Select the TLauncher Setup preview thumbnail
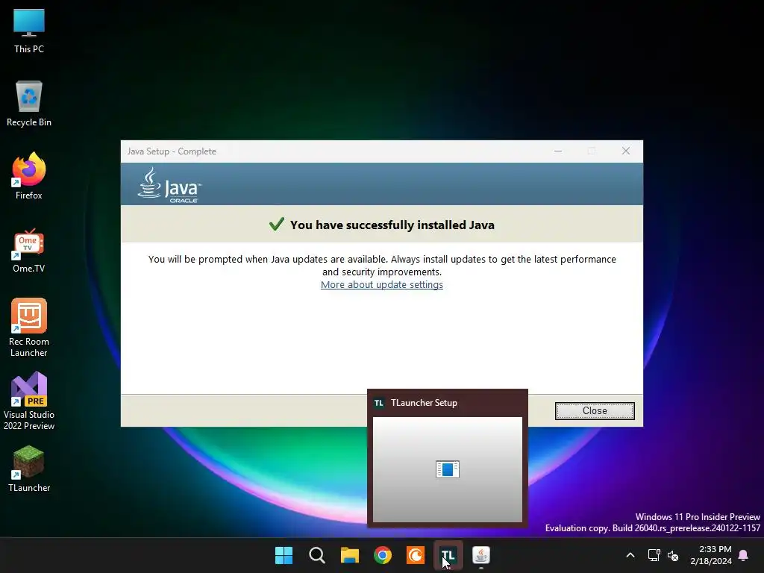Screen dimensions: 764x573 [x=448, y=469]
